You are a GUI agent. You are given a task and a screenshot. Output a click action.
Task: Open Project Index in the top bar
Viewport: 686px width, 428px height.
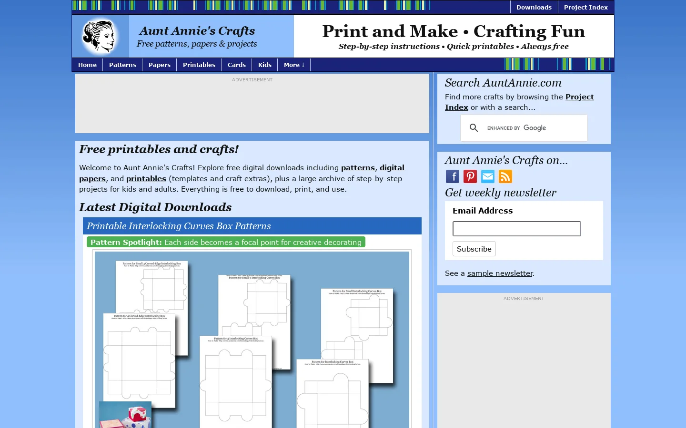[x=585, y=7]
